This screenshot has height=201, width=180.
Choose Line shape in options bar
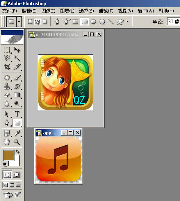pos(111,22)
